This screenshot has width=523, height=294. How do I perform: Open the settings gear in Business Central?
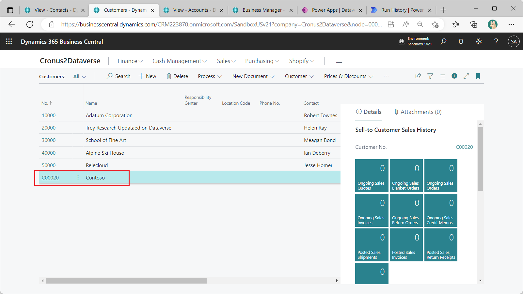(x=478, y=41)
